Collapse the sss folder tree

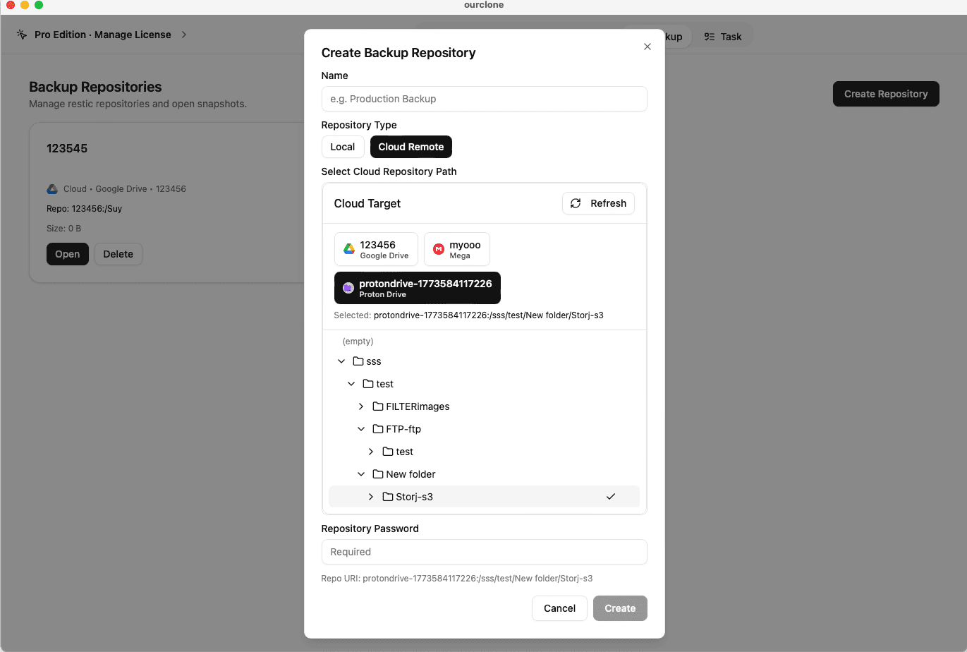click(341, 361)
